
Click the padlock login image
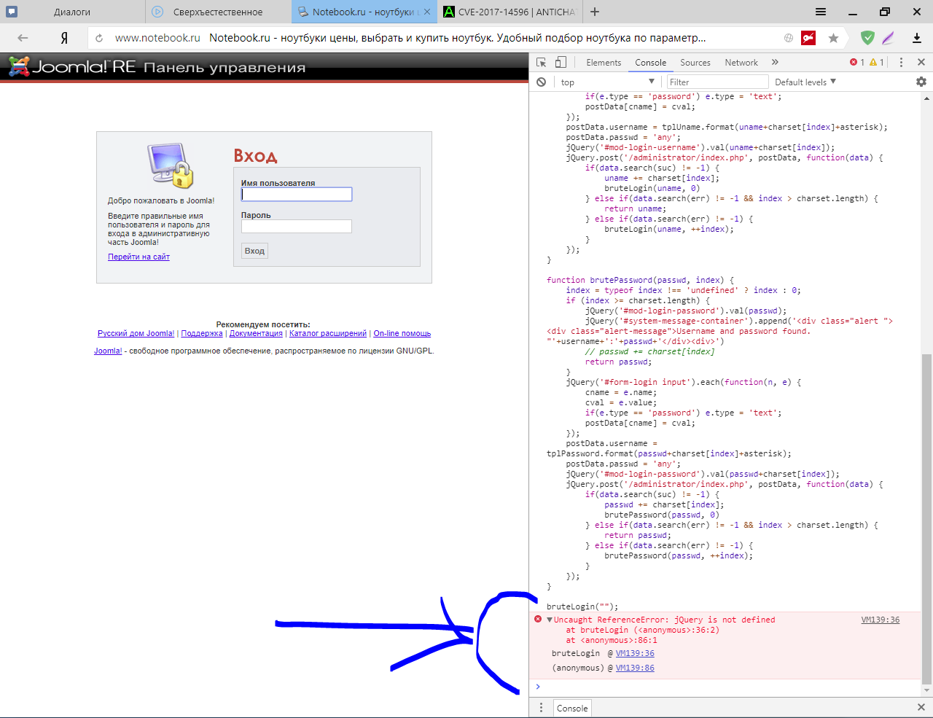pos(171,165)
